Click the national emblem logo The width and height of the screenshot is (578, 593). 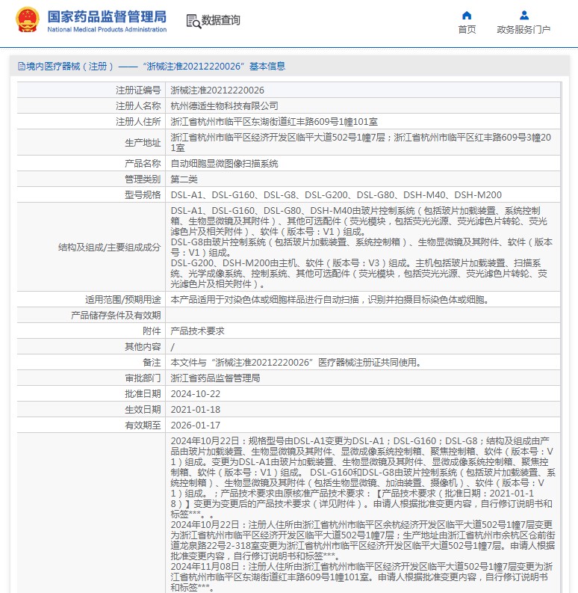(x=28, y=19)
